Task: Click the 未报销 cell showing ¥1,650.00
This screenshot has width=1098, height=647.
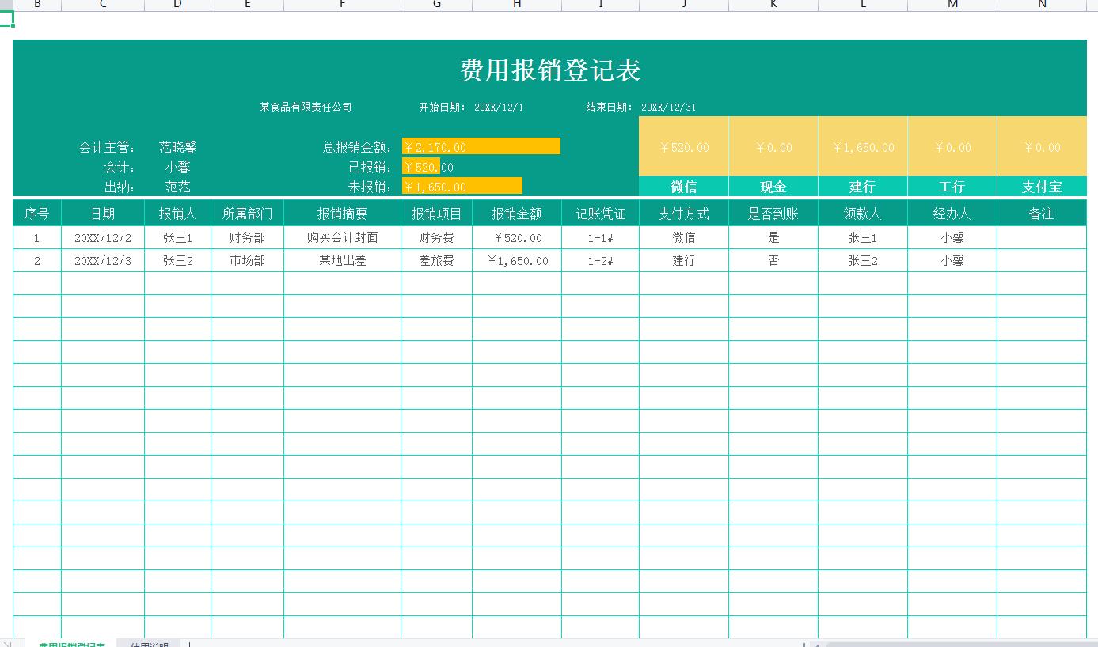Action: tap(462, 186)
